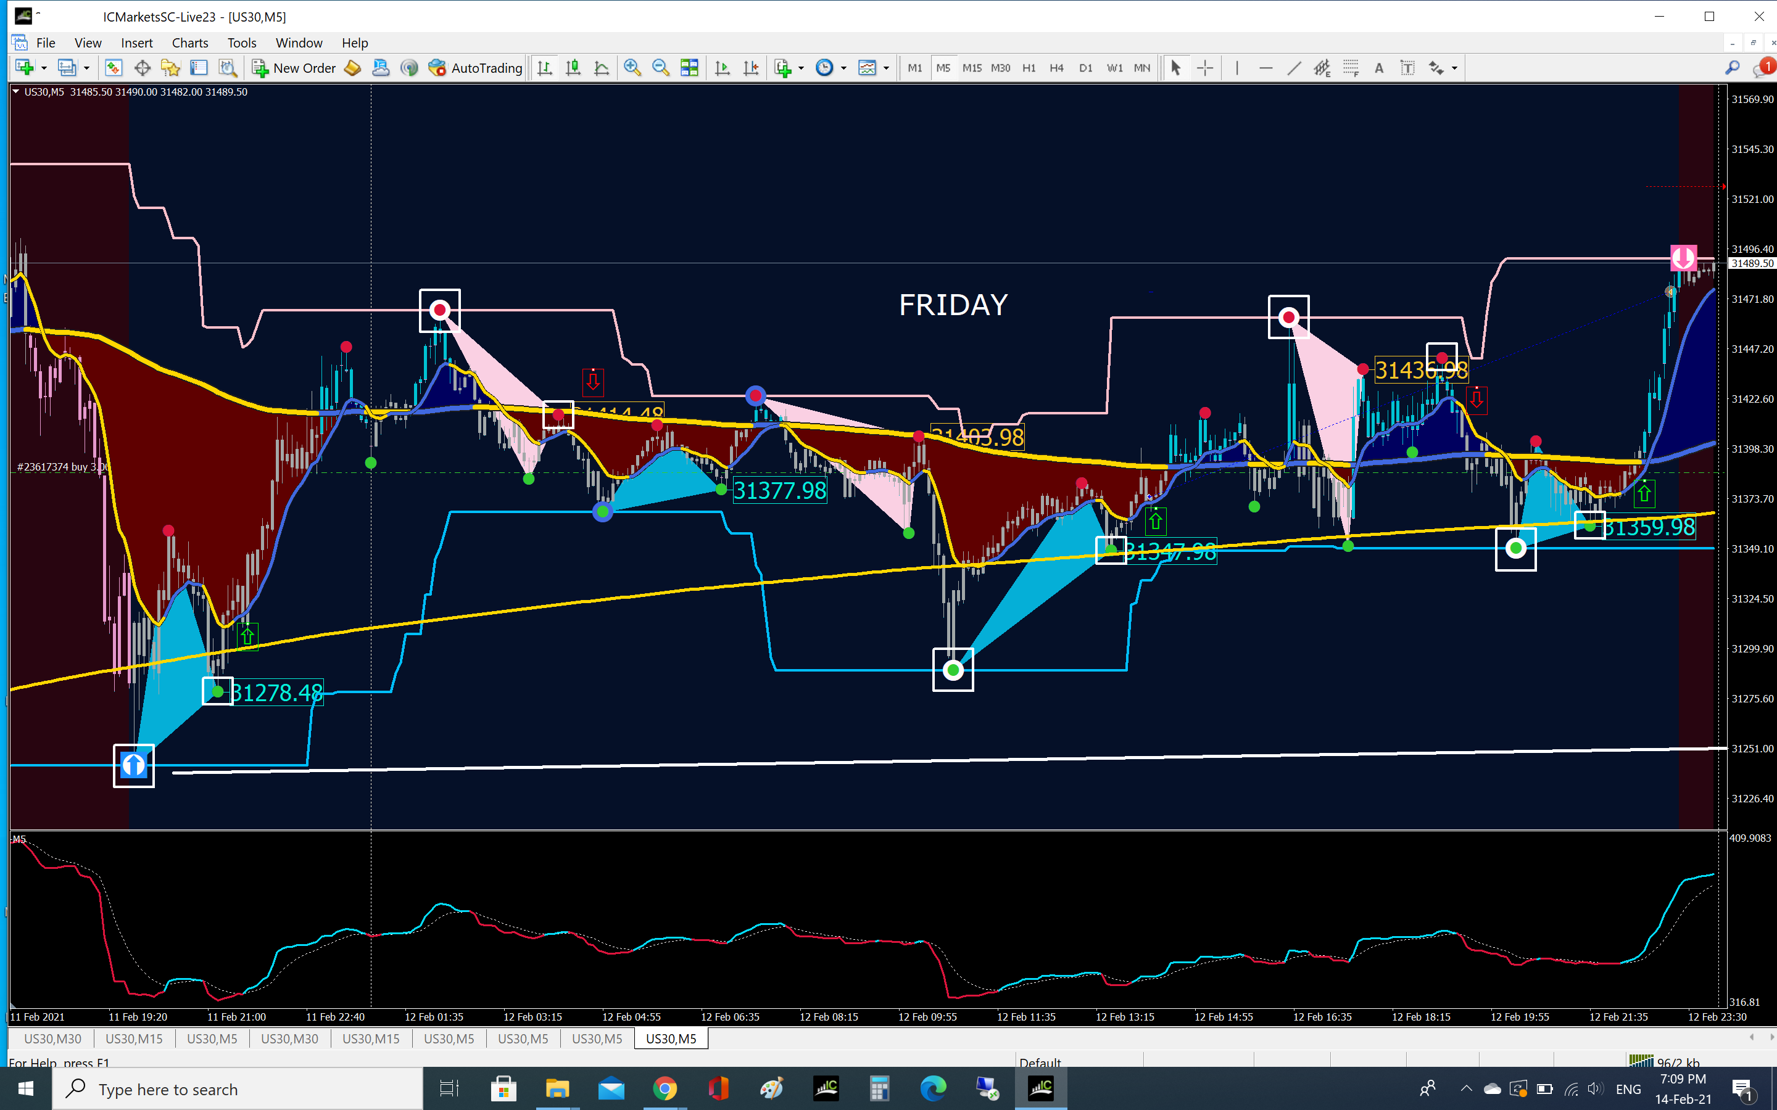Select the Fibonacci retracement tool
The height and width of the screenshot is (1110, 1777).
(1351, 68)
